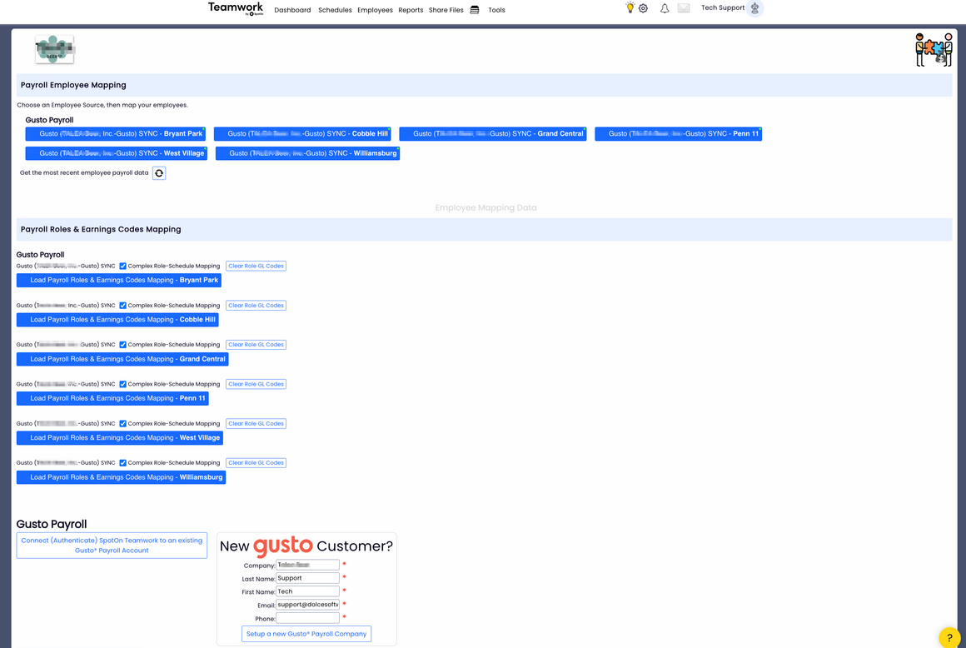Clear Role GL Codes for Penn 11
This screenshot has height=648, width=966.
pos(256,384)
